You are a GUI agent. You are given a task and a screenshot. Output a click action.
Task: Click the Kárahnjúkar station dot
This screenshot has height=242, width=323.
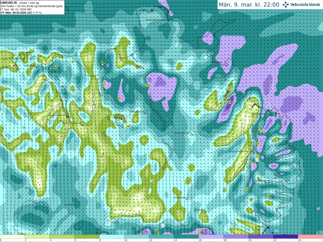click(x=187, y=199)
